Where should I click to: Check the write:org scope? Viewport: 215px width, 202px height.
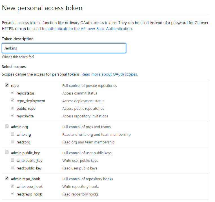click(12, 134)
